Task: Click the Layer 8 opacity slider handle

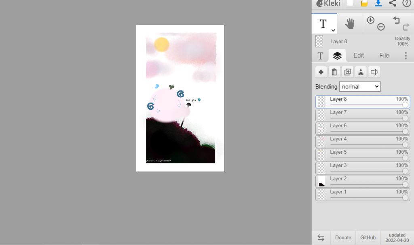Action: pos(405,105)
